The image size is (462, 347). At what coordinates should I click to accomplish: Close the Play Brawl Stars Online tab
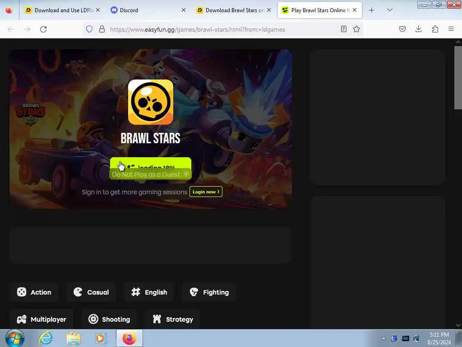tap(355, 10)
